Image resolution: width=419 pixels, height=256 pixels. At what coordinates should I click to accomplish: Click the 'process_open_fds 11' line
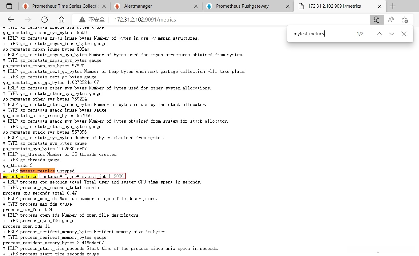click(x=26, y=226)
